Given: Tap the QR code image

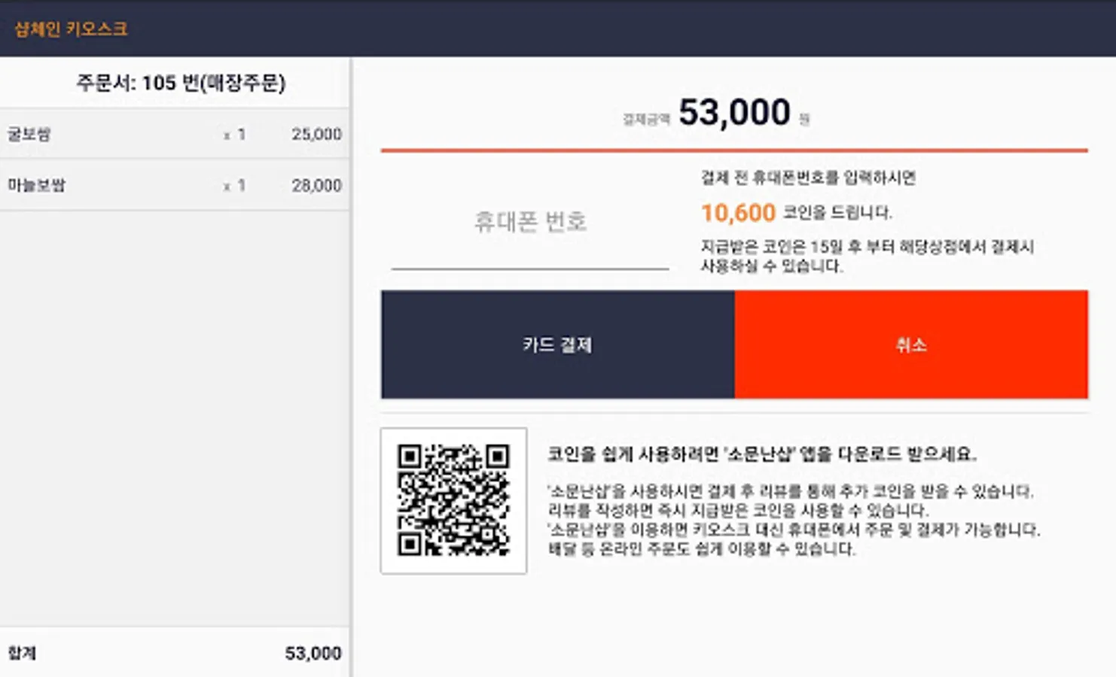Looking at the screenshot, I should [x=453, y=501].
